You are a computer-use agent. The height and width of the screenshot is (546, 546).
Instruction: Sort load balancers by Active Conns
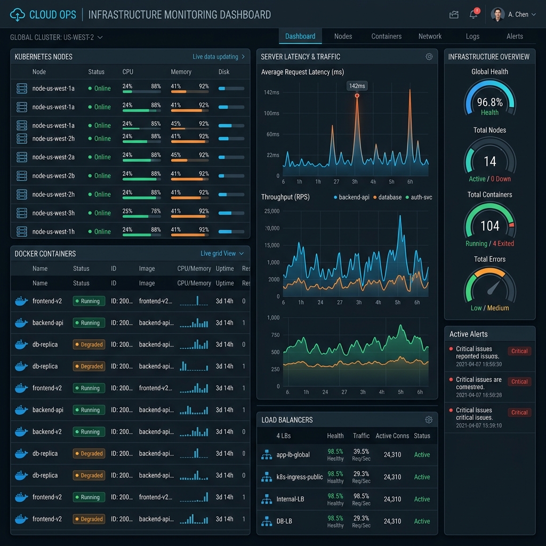(392, 436)
